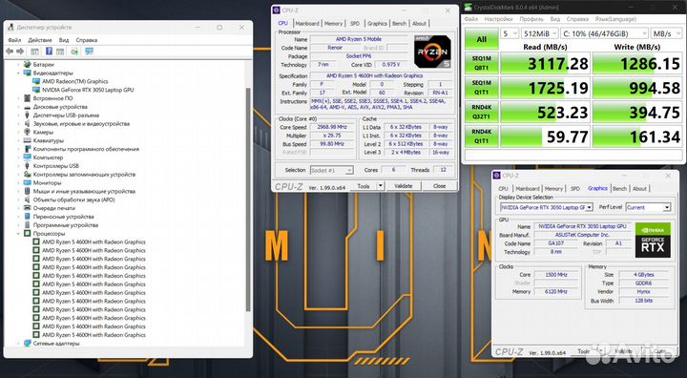Click the mouse icon beside Мыши и иные указывающие устройства
Viewport: 687px width, 378px height.
(27, 191)
